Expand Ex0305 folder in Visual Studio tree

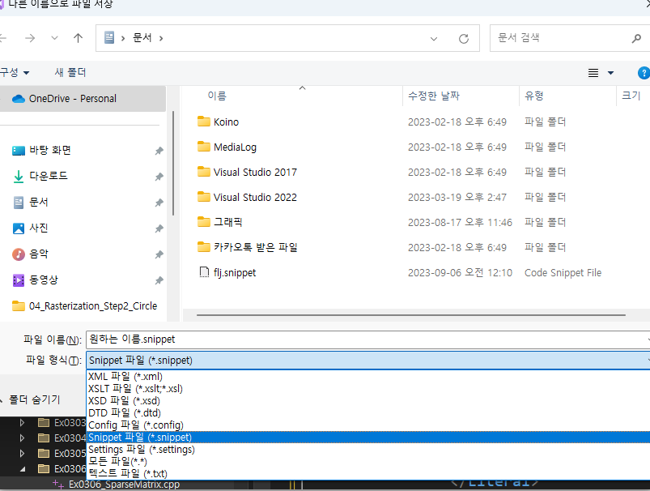(22, 453)
